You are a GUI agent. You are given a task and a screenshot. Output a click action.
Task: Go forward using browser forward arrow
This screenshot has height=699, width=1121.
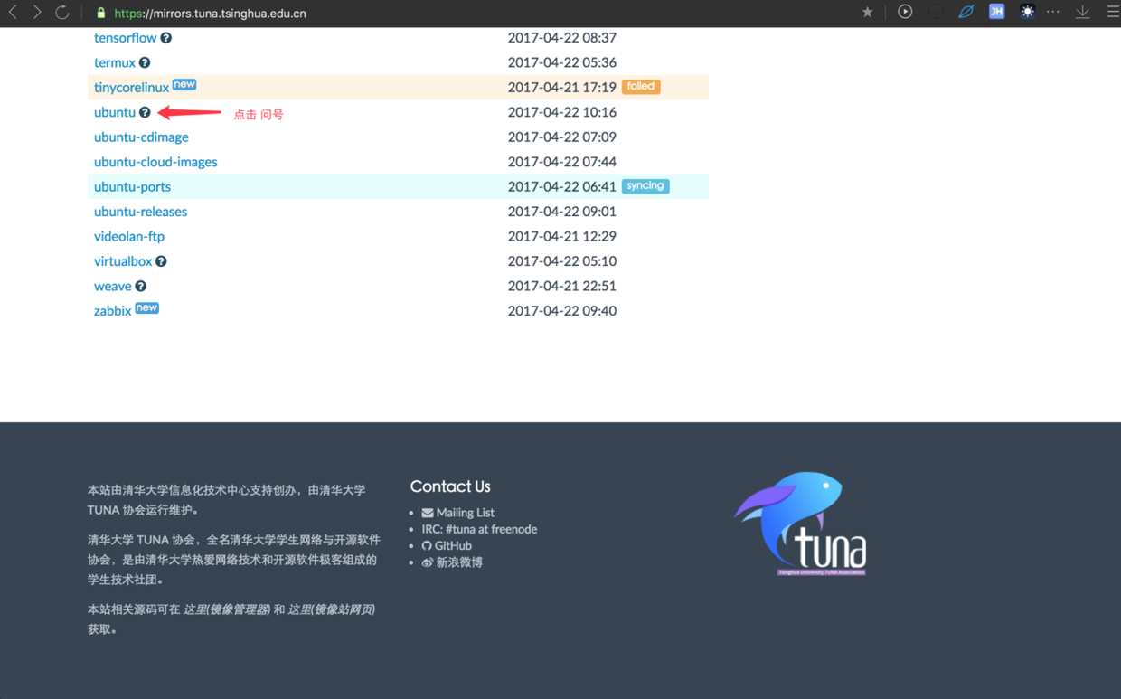pos(37,13)
